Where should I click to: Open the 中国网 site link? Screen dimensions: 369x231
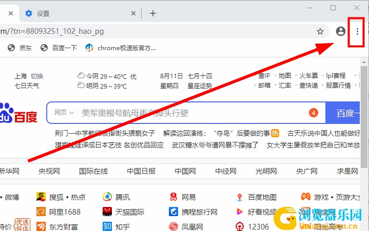tap(185, 171)
